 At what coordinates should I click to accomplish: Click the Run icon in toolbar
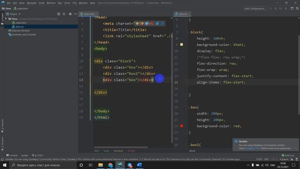click(x=270, y=8)
